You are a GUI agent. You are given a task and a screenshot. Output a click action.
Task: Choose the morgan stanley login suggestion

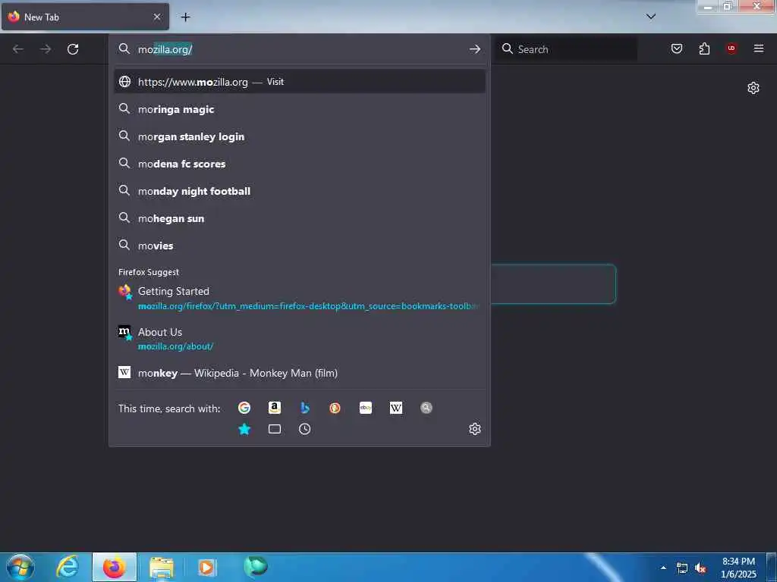[x=299, y=136]
